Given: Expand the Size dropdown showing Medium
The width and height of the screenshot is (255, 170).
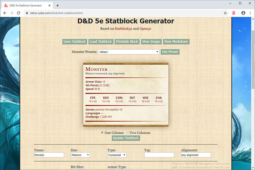Looking at the screenshot, I should tap(80, 155).
